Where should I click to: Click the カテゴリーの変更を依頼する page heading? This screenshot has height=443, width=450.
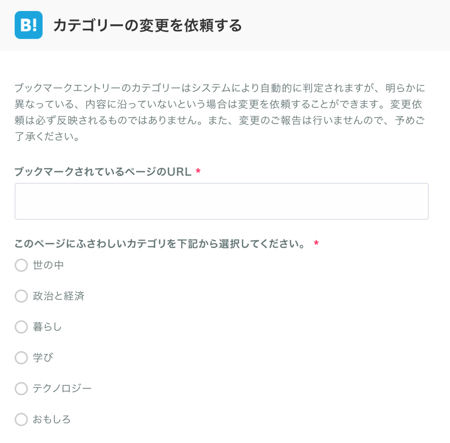point(148,26)
